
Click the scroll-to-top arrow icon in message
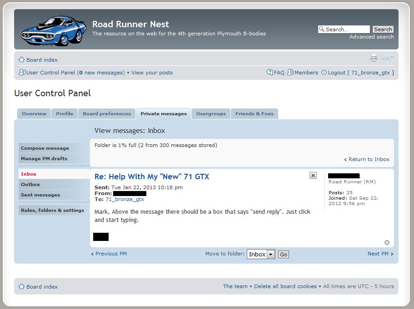click(x=387, y=243)
